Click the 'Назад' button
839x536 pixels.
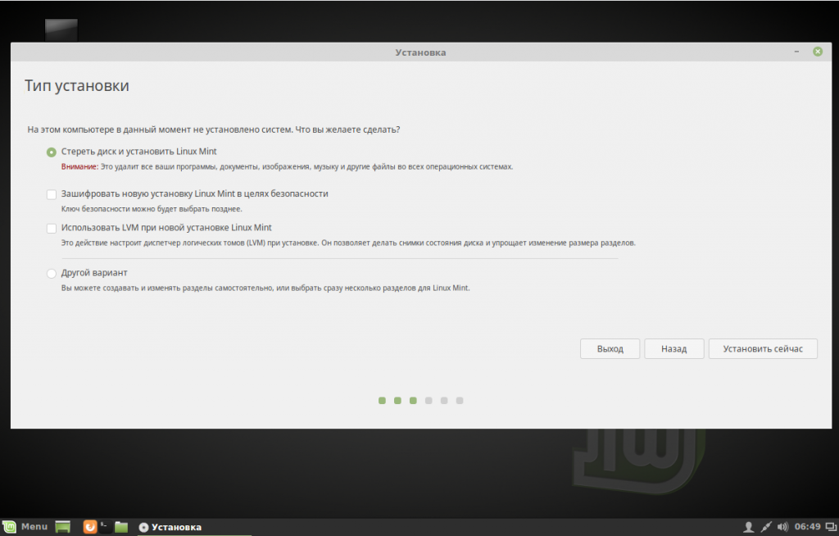coord(673,348)
